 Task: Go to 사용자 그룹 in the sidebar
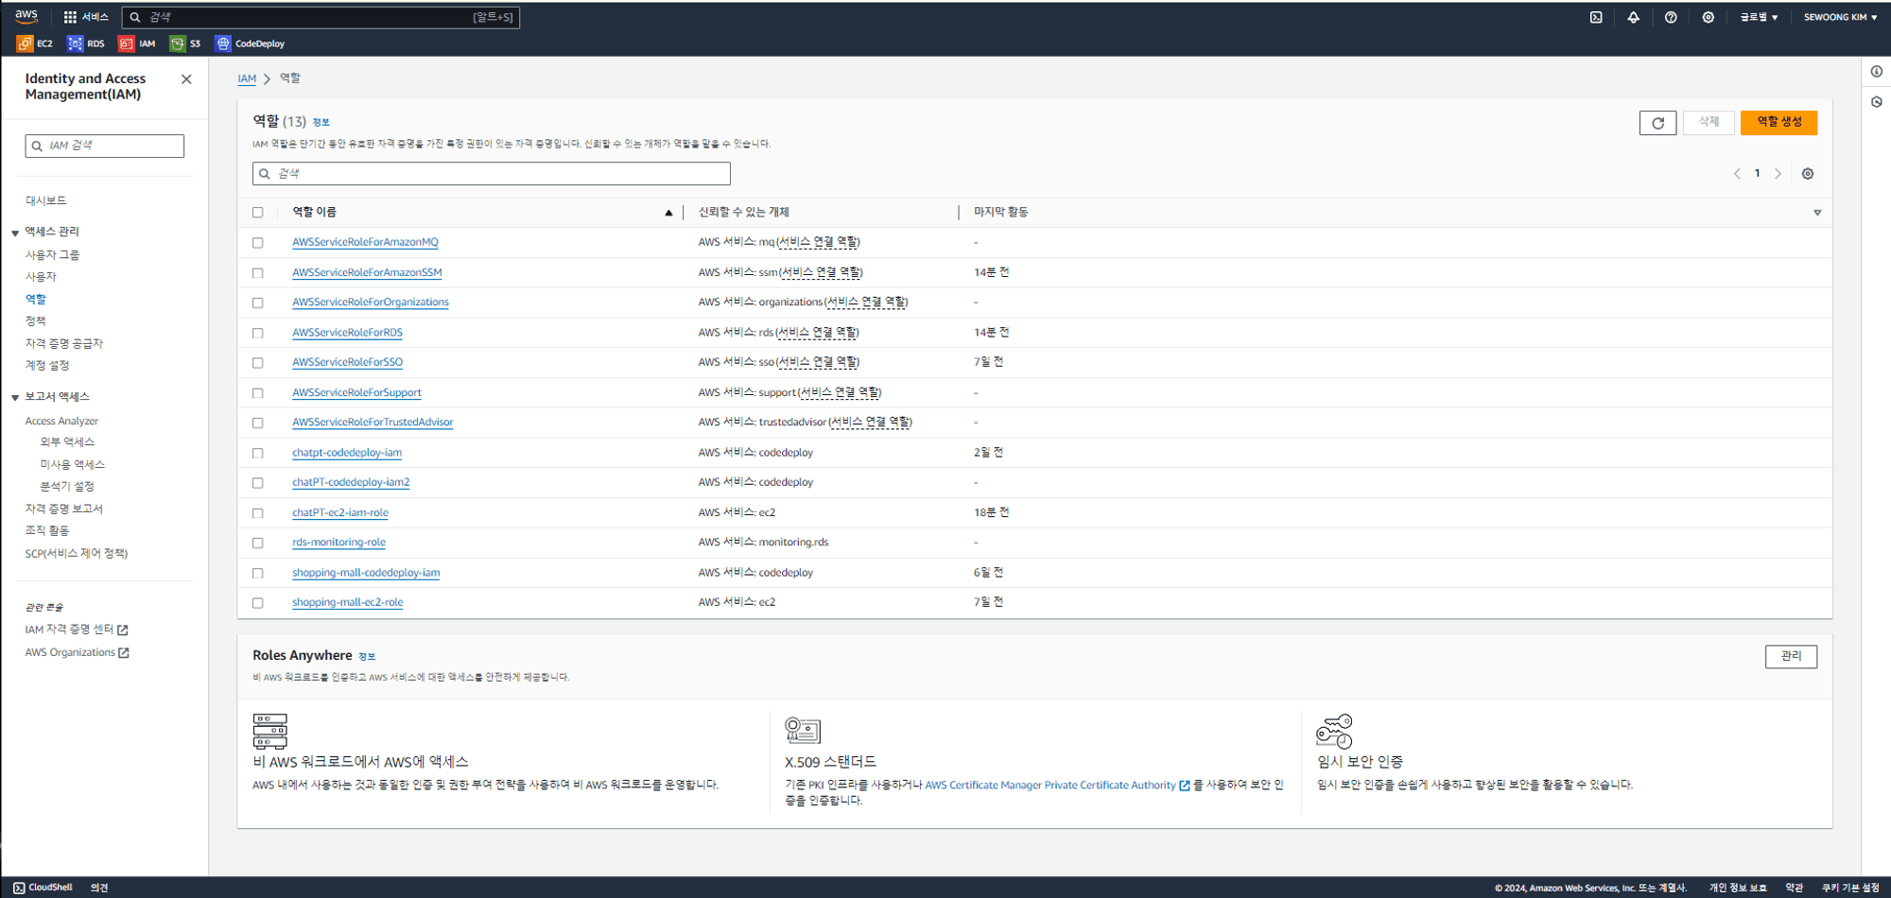(x=52, y=255)
